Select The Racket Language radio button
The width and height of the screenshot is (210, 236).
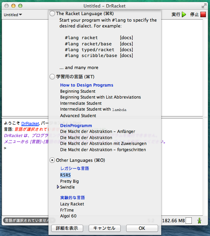[52, 13]
